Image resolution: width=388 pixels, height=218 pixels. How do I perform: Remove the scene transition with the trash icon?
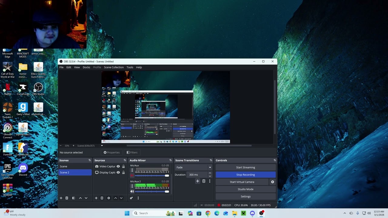tap(204, 181)
